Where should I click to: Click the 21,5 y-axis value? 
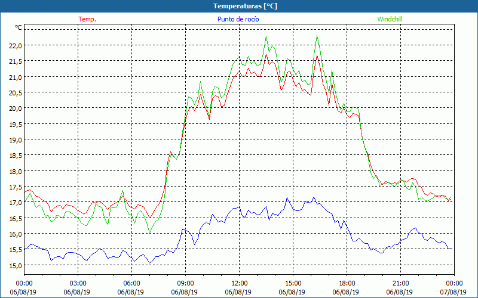[x=15, y=61]
